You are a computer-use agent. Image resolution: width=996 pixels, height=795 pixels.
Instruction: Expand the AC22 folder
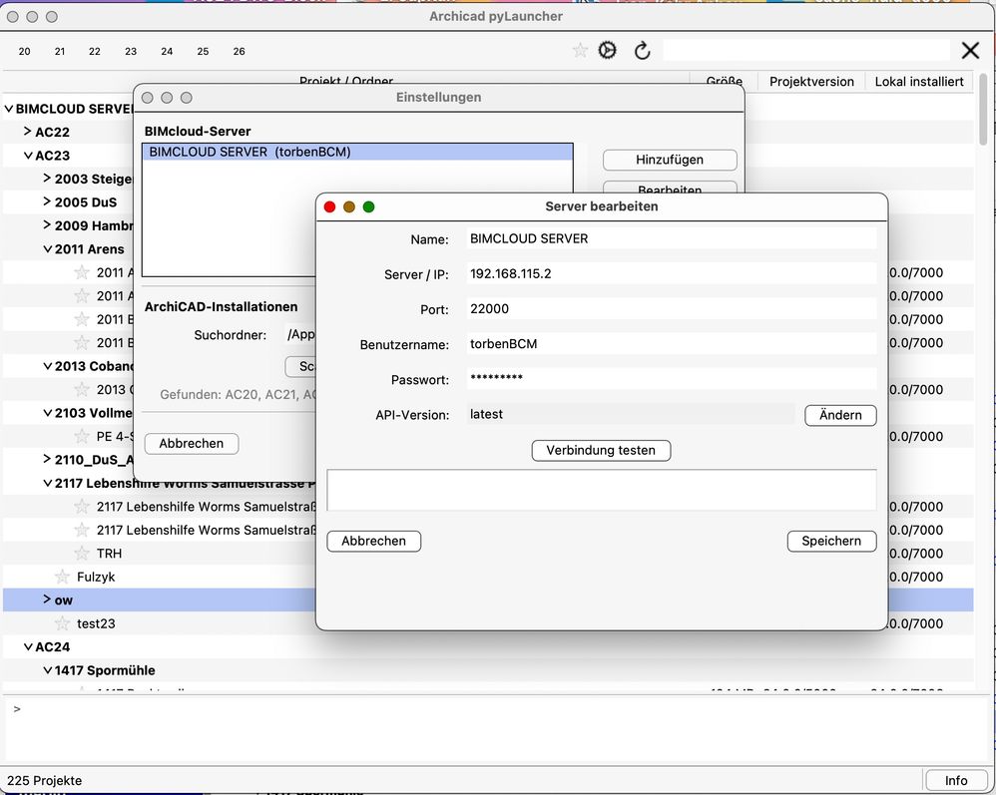point(27,132)
